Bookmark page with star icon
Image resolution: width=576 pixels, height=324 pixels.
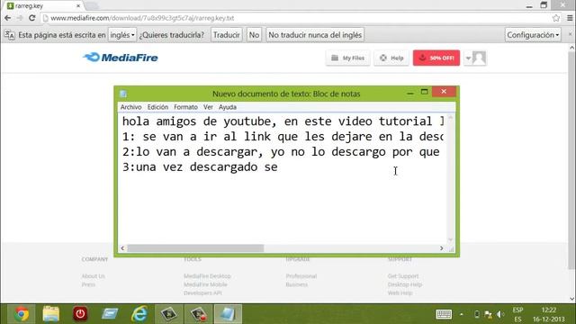(x=556, y=18)
